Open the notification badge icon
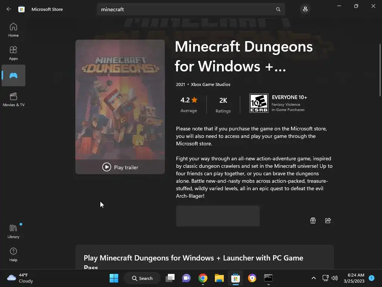The image size is (382, 287). tap(372, 278)
